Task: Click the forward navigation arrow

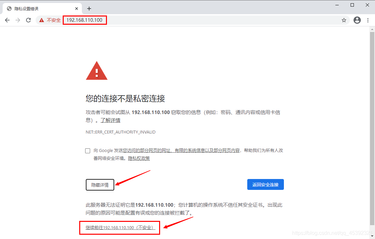Action: [18, 20]
